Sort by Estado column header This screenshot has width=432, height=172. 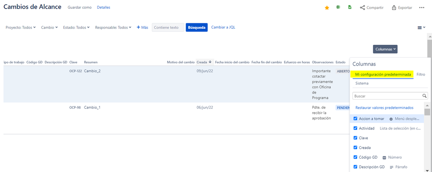pyautogui.click(x=340, y=62)
